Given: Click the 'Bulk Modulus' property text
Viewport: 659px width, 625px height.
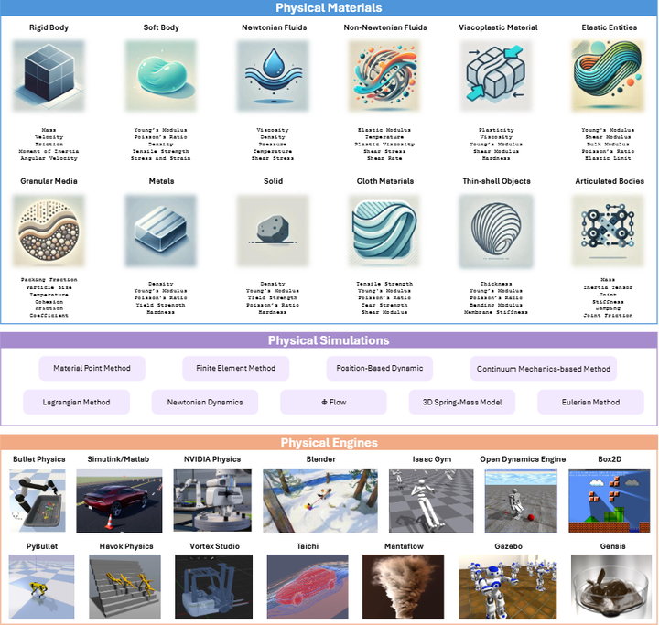Looking at the screenshot, I should coord(608,145).
